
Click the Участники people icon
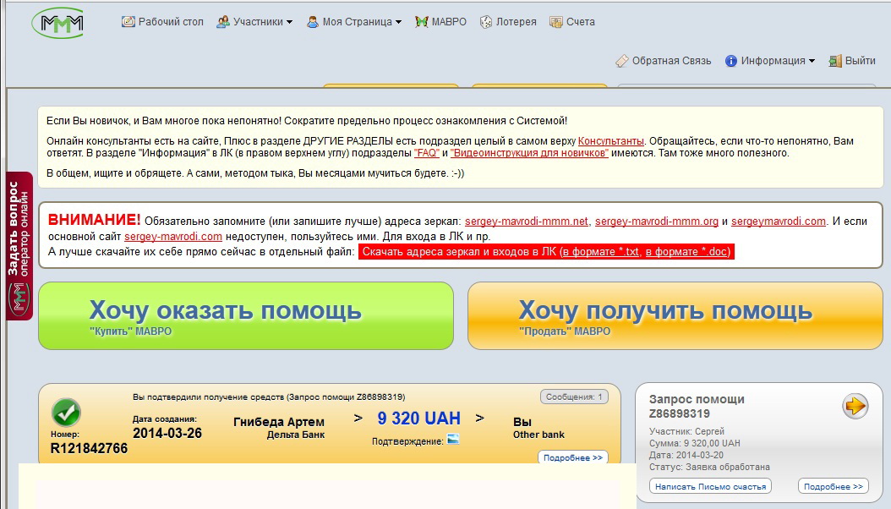(223, 22)
